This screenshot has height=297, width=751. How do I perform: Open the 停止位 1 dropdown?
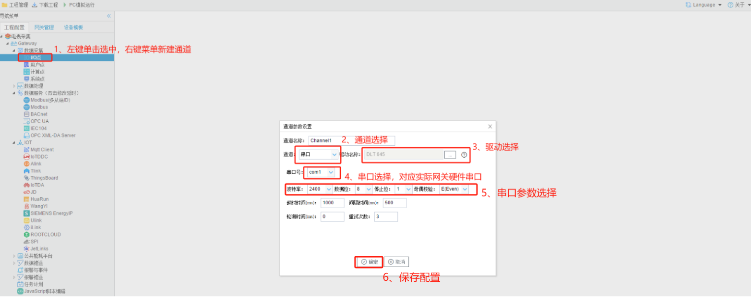pyautogui.click(x=403, y=189)
